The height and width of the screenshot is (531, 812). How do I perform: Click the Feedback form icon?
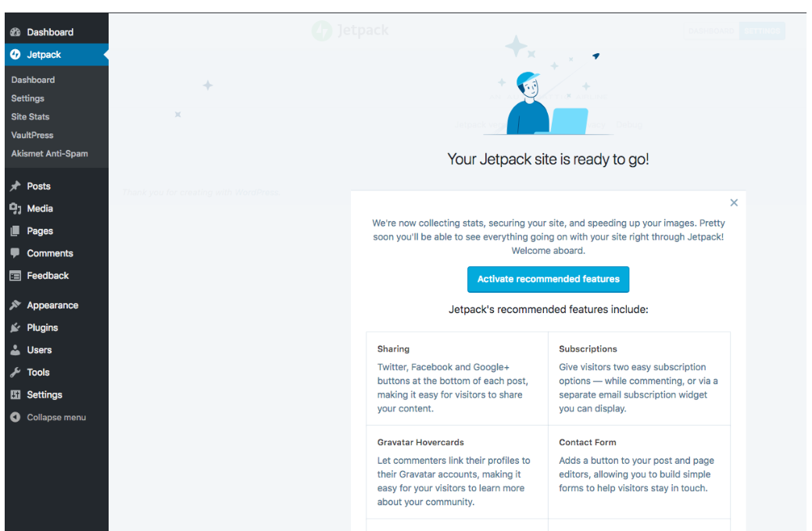coord(15,276)
